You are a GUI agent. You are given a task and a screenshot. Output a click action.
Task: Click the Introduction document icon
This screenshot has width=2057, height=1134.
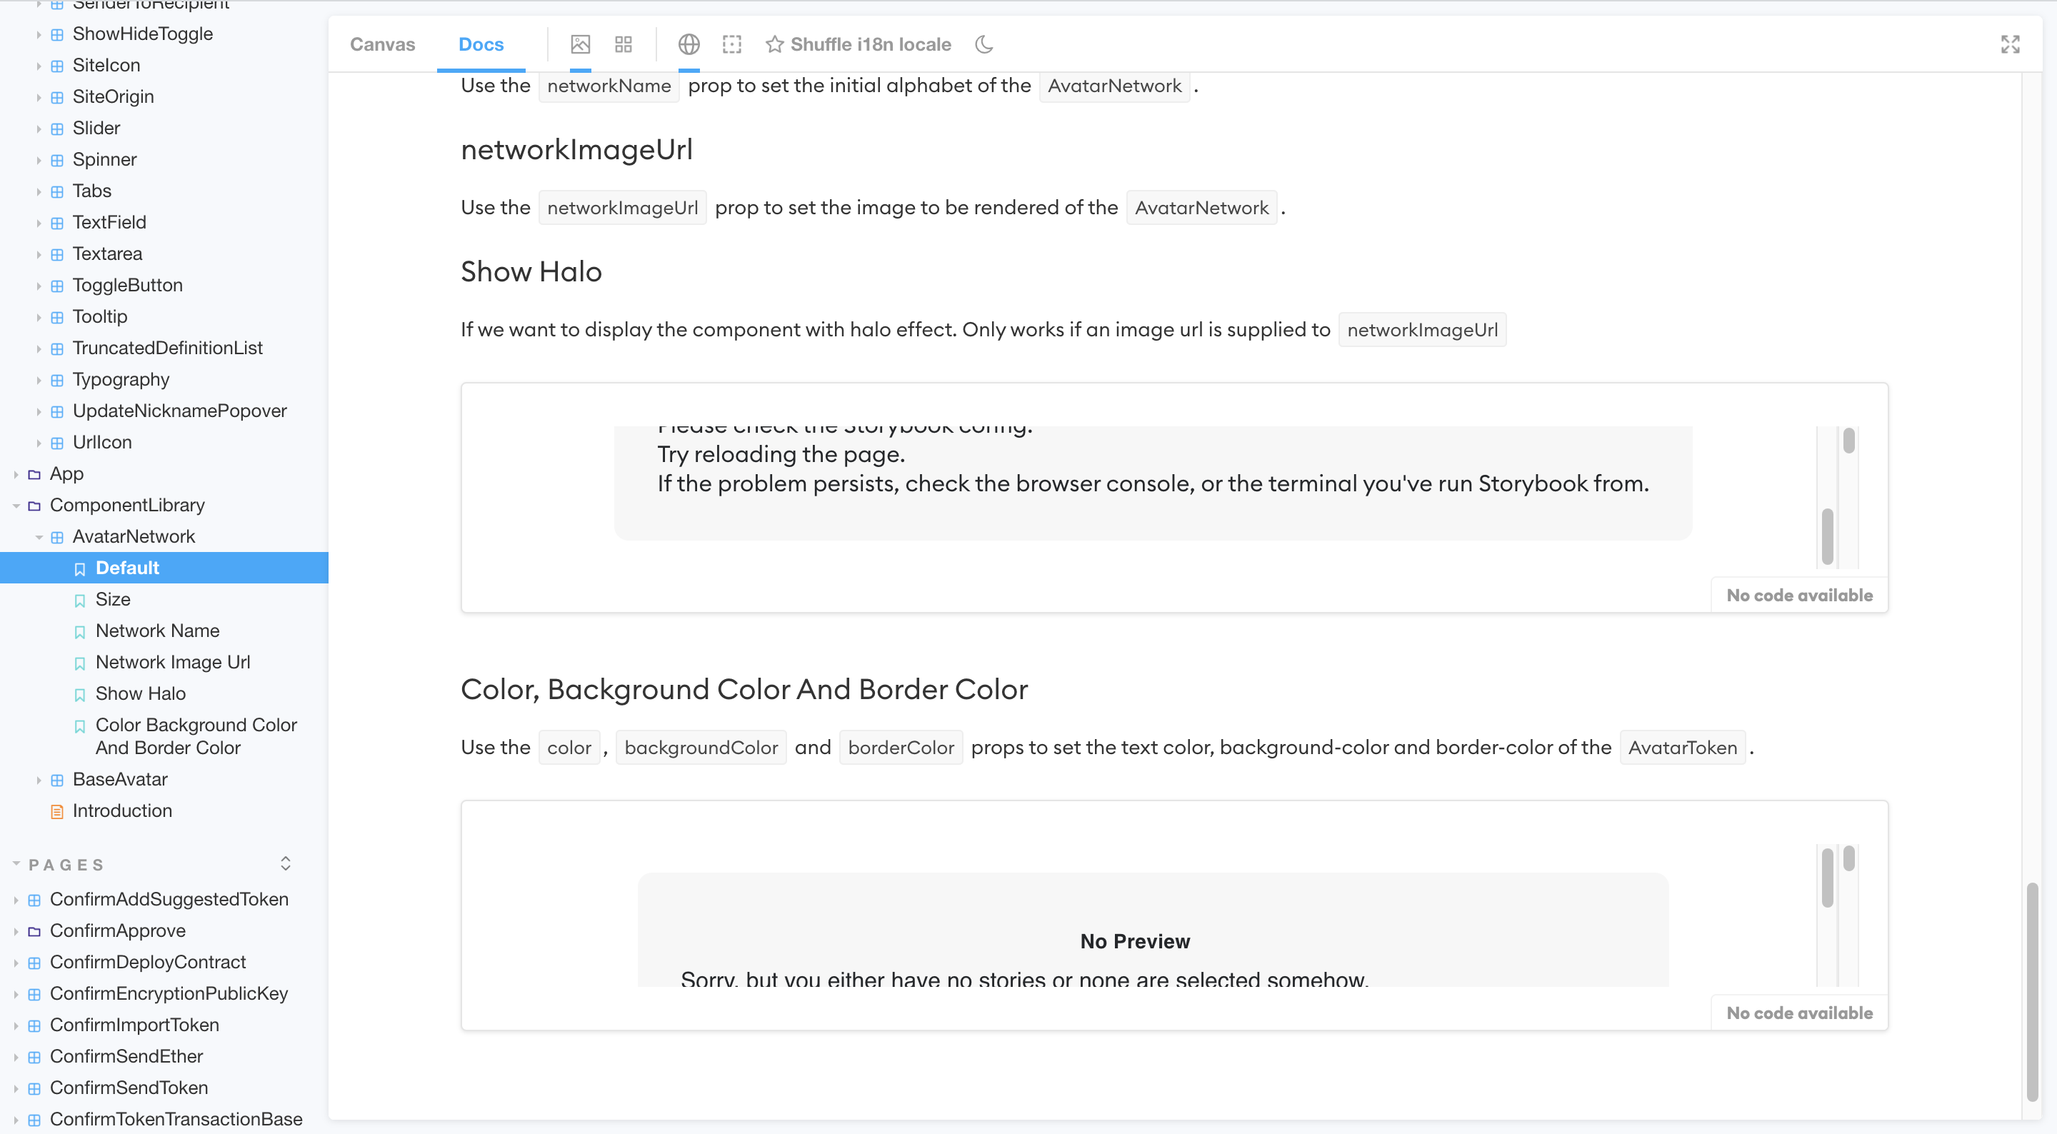click(x=56, y=811)
